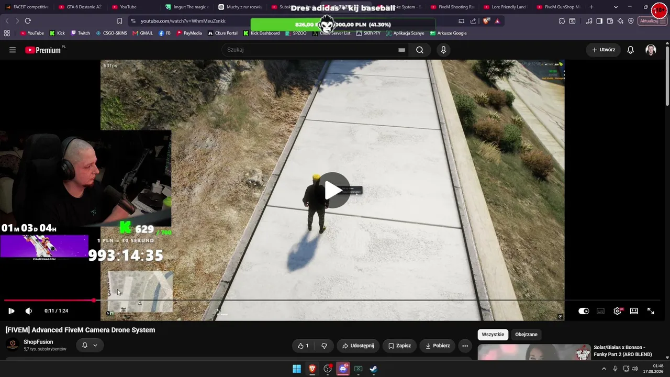This screenshot has height=377, width=670.
Task: Open the YouTube guide hamburger menu
Action: (x=13, y=50)
